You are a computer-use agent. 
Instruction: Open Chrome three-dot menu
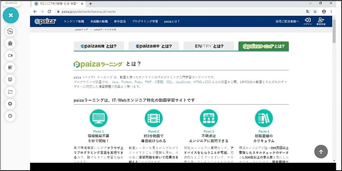pyautogui.click(x=331, y=12)
